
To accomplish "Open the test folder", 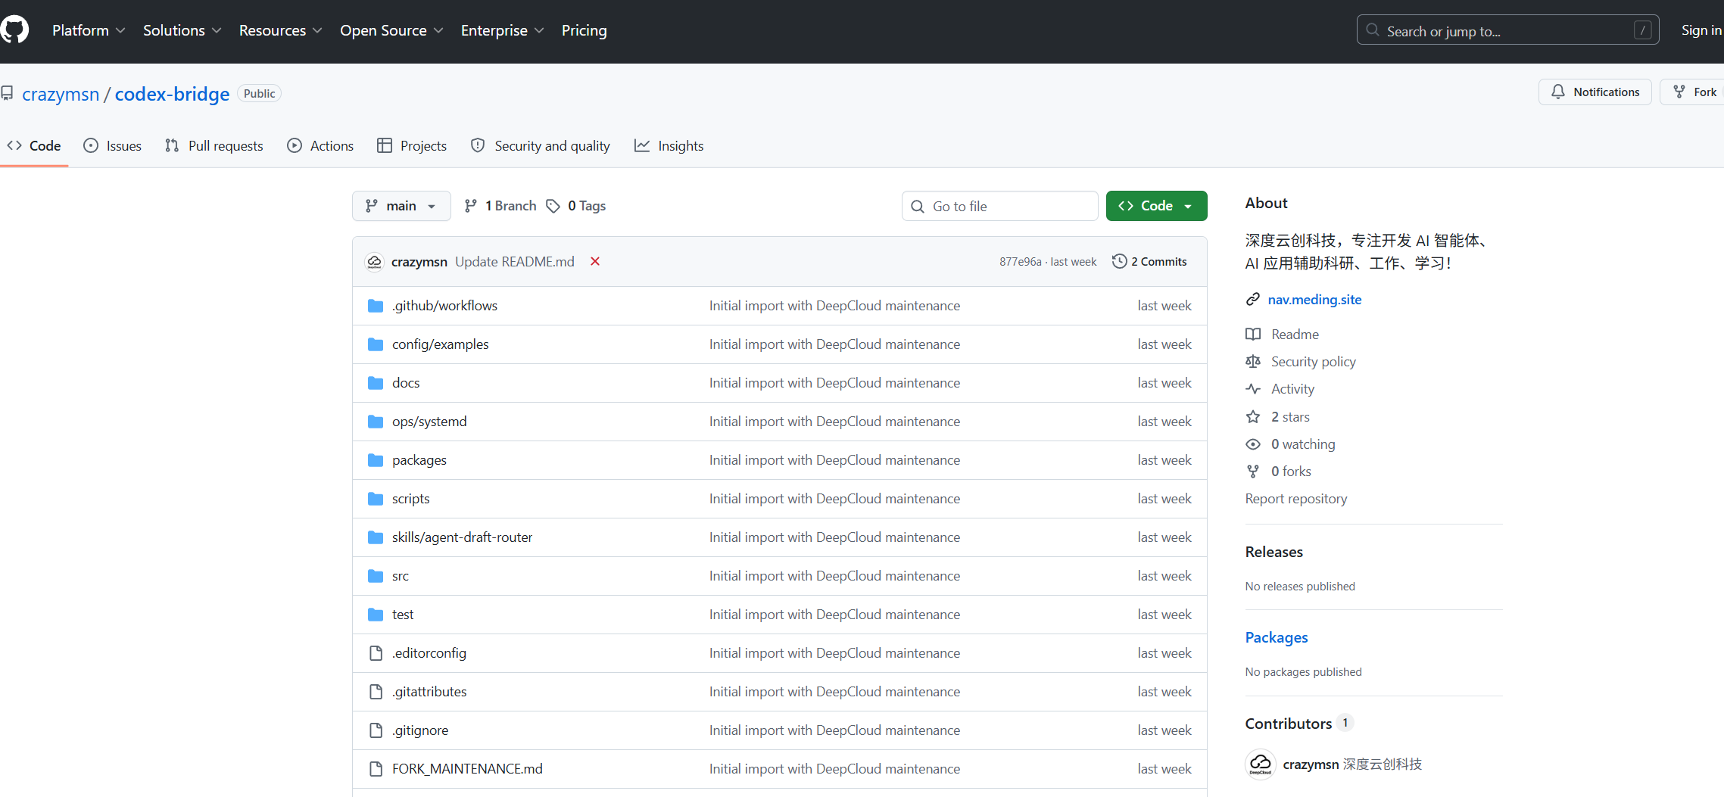I will [403, 615].
